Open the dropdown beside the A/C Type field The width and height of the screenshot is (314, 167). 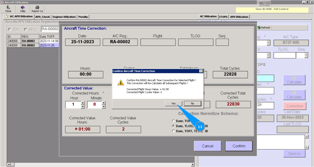pos(269,43)
